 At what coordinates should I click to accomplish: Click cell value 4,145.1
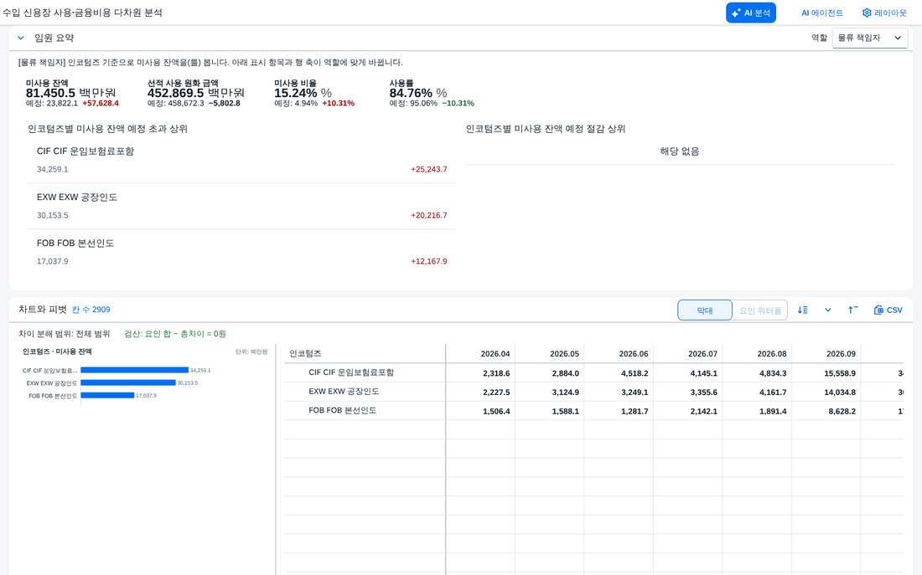click(x=704, y=373)
